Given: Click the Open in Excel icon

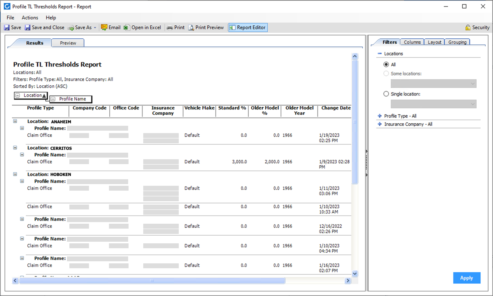Looking at the screenshot, I should click(127, 27).
